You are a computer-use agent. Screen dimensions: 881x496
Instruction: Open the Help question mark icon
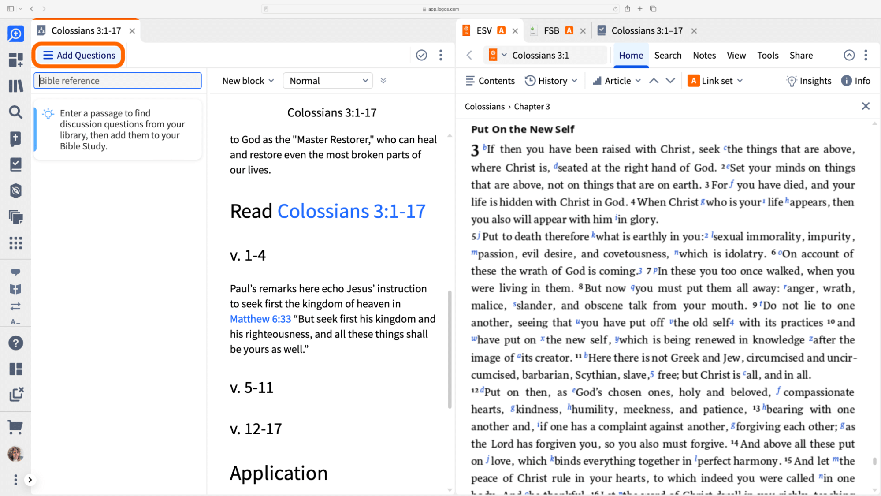(15, 343)
